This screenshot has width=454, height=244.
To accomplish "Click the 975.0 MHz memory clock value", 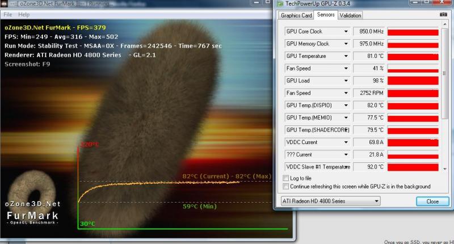I will point(371,44).
